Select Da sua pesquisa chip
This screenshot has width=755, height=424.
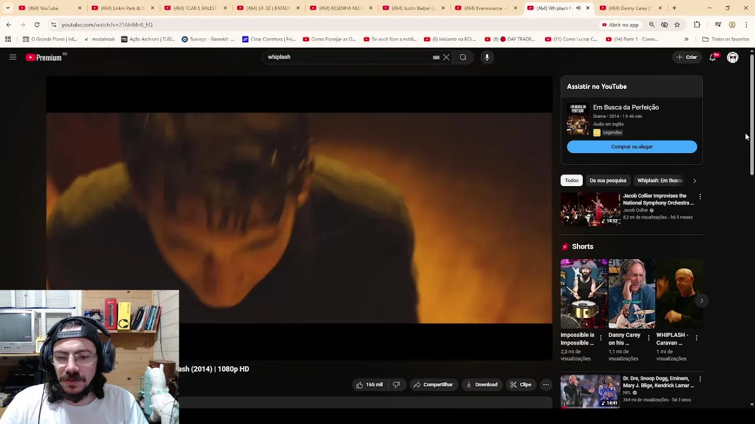point(608,180)
